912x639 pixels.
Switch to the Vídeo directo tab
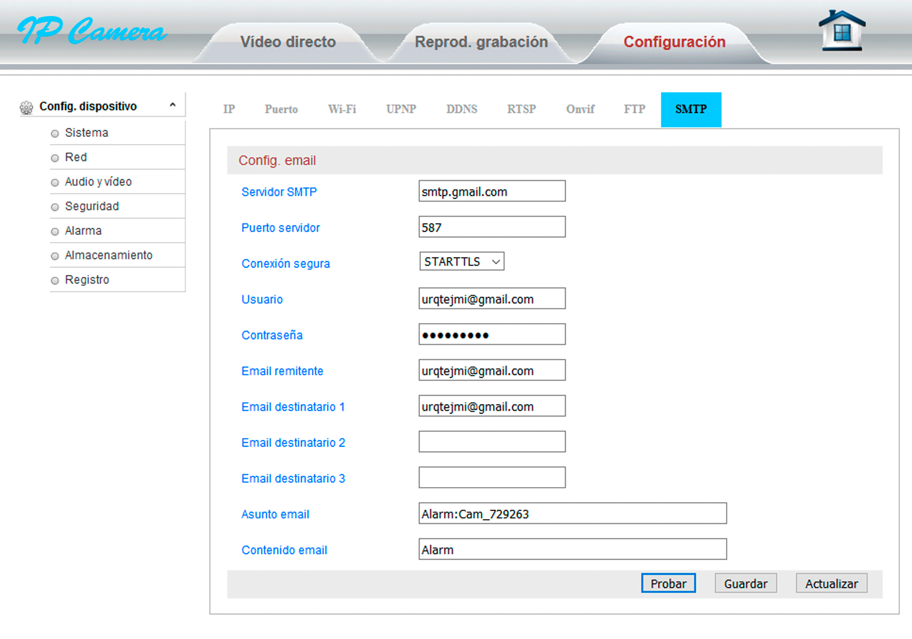click(x=288, y=42)
